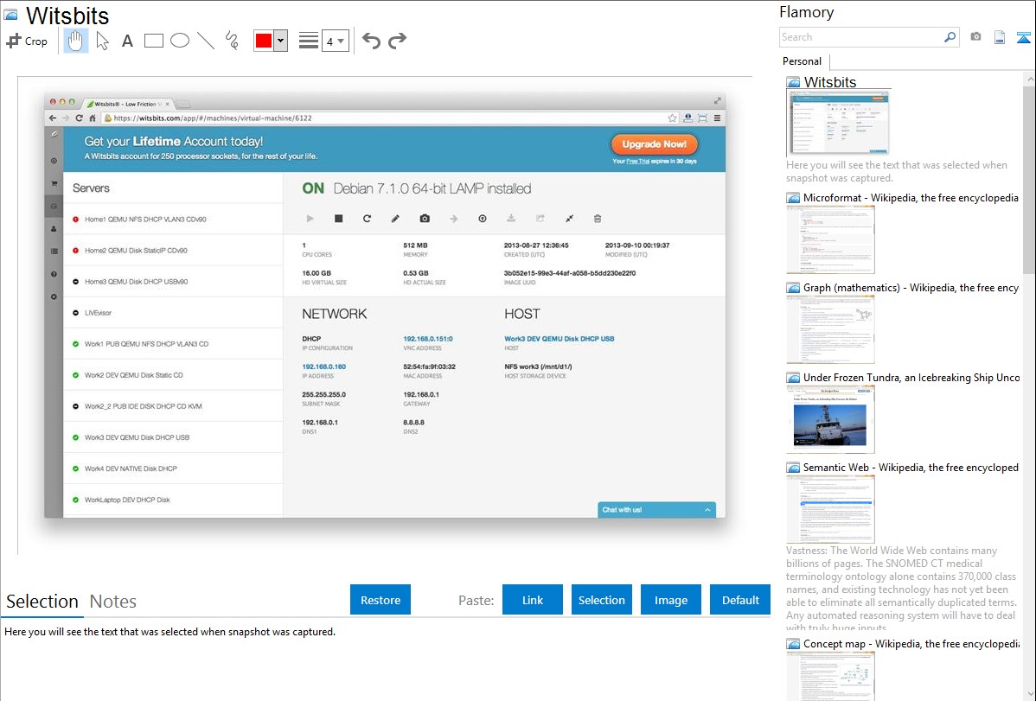Select the freehand scribble tool

point(232,41)
